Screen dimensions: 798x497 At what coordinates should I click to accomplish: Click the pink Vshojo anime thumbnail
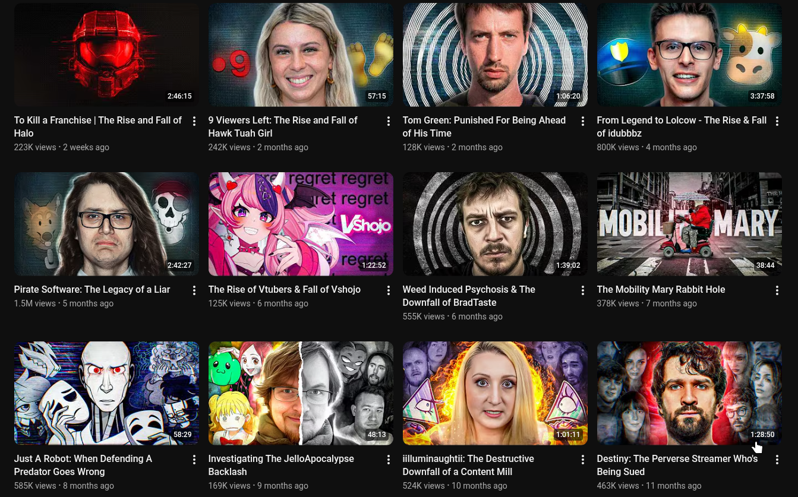301,224
